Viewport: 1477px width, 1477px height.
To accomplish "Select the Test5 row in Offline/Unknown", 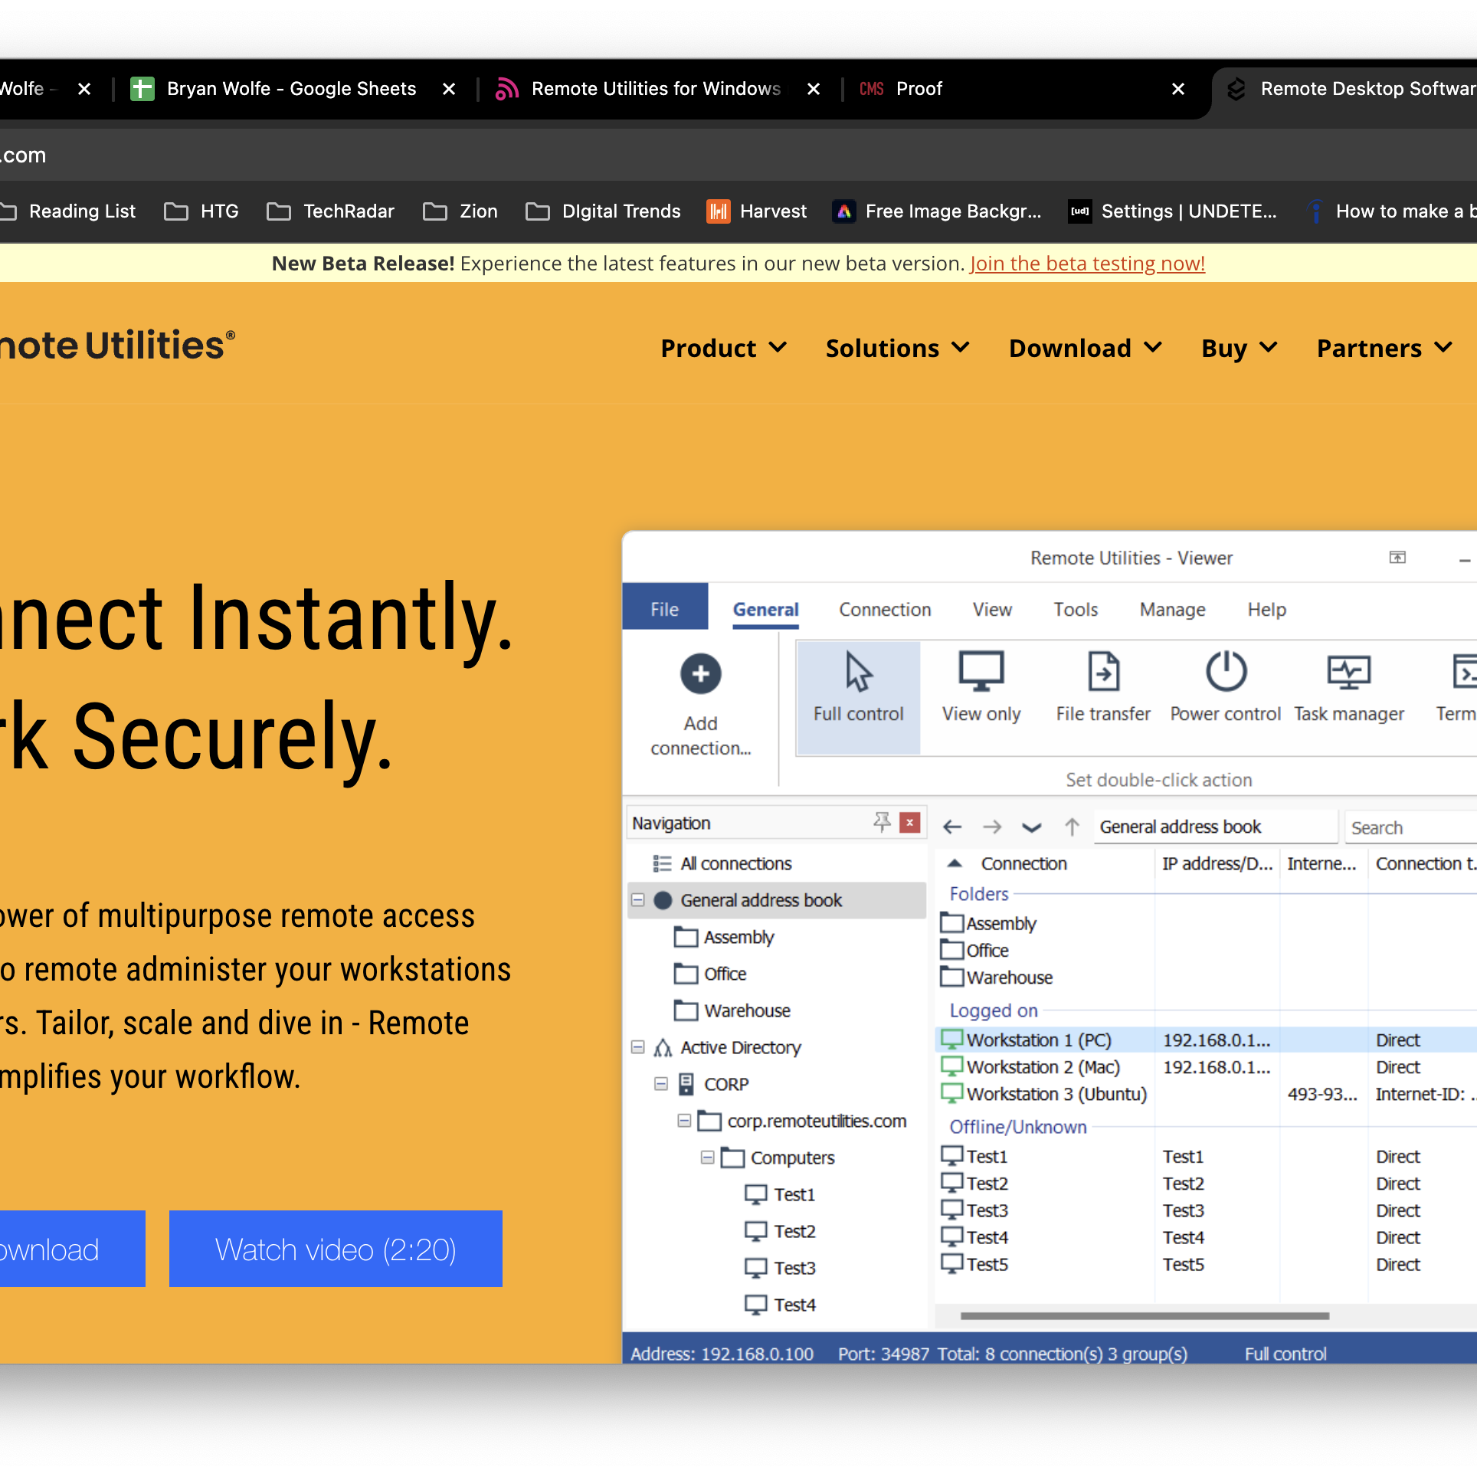I will coord(1207,1264).
